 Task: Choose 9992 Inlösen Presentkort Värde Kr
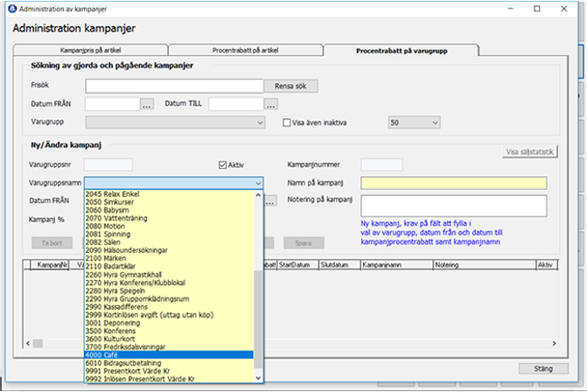[169, 379]
